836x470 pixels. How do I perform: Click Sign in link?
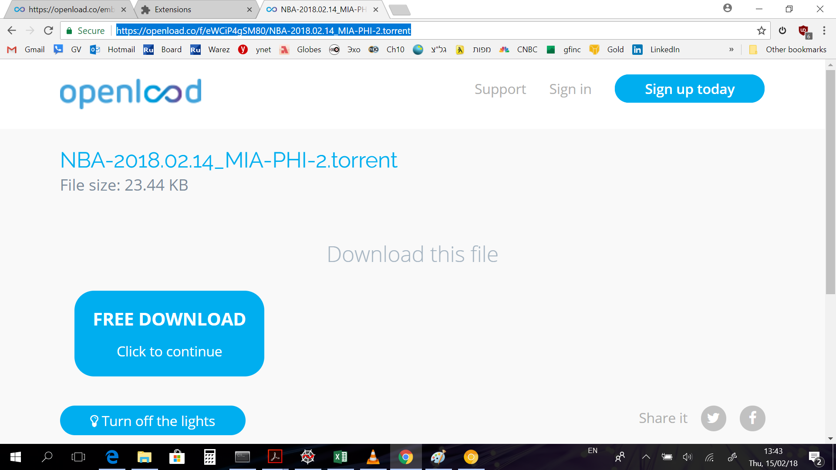coord(570,88)
